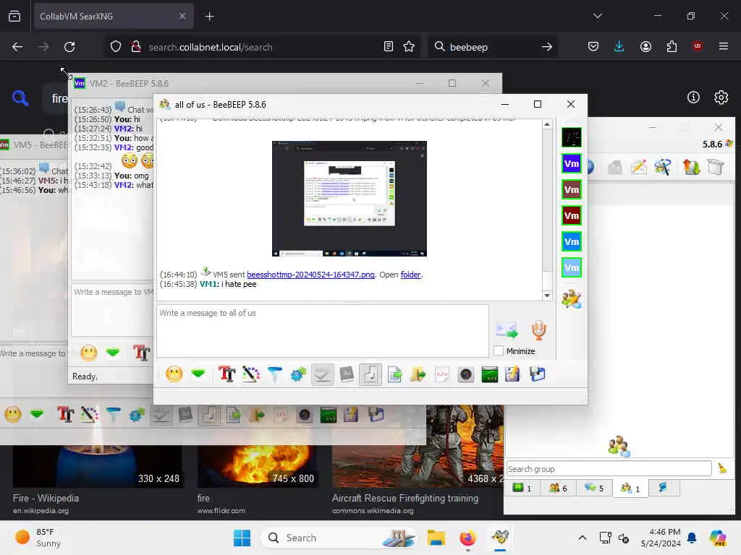Open emoticon picker in VM5 chat window

tap(13, 415)
